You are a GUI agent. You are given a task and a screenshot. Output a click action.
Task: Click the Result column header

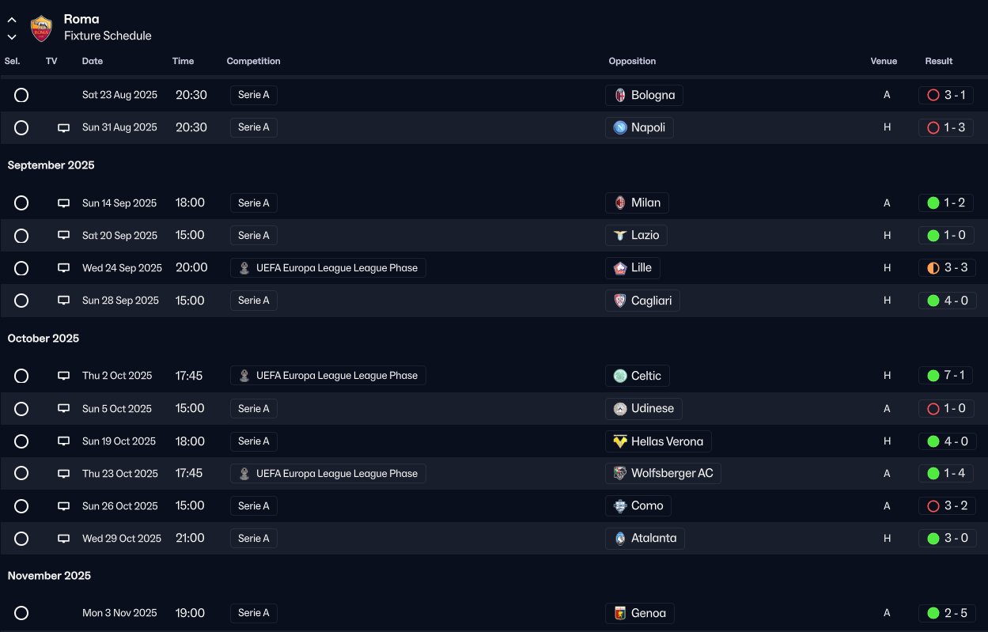(938, 62)
